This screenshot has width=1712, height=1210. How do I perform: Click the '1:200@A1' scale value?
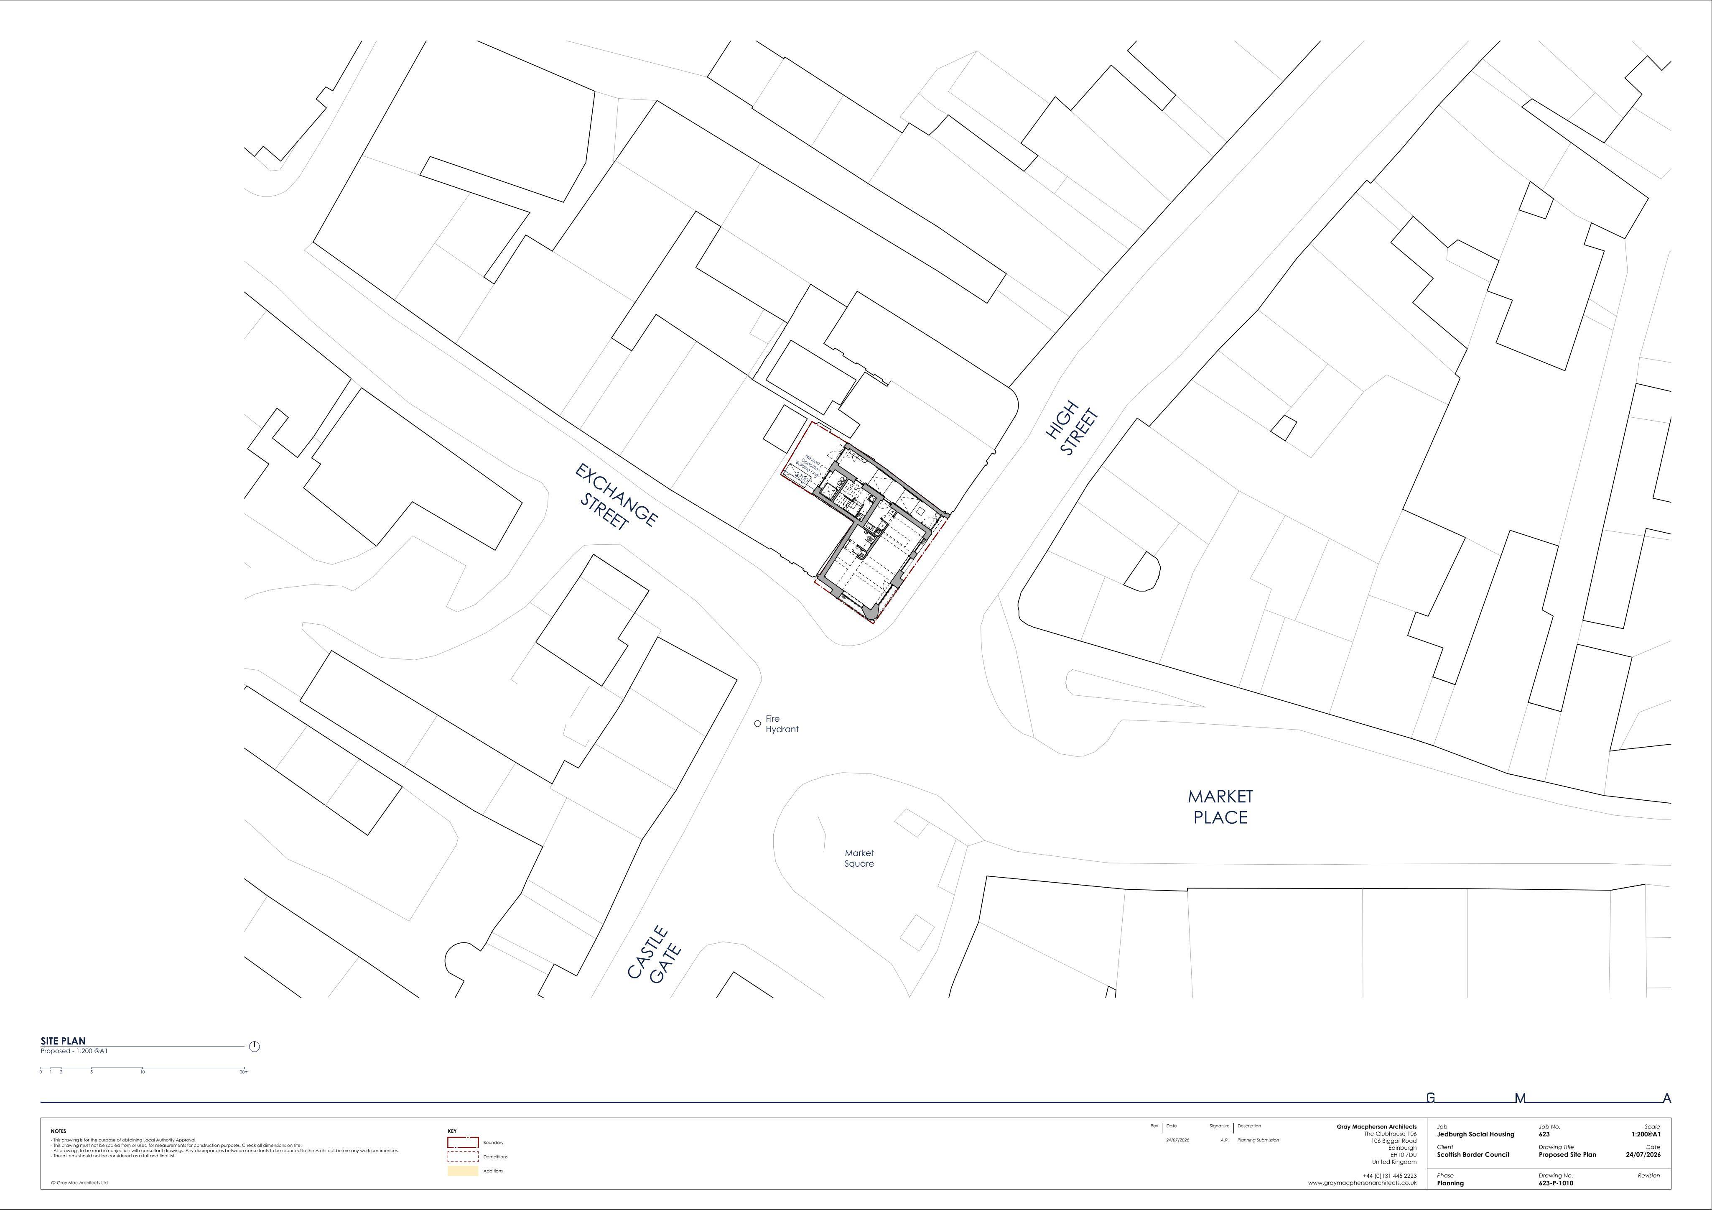tap(1646, 1134)
